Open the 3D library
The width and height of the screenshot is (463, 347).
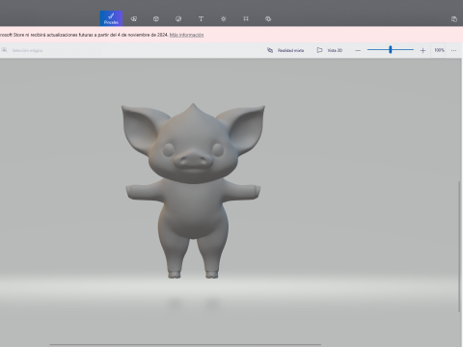click(268, 19)
